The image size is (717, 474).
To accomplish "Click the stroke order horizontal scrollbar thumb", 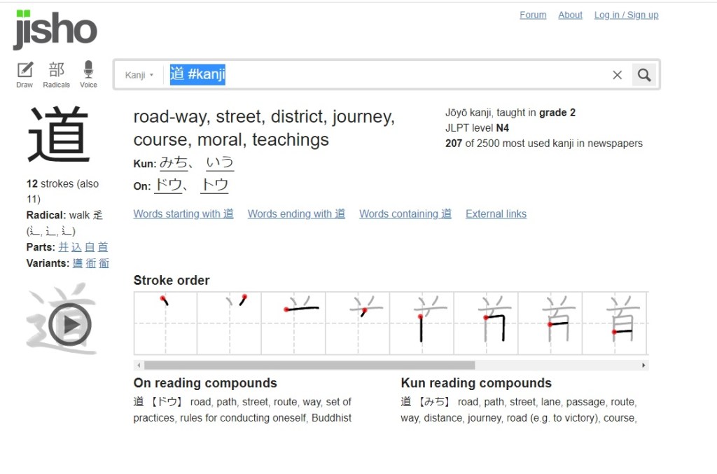I will click(309, 365).
